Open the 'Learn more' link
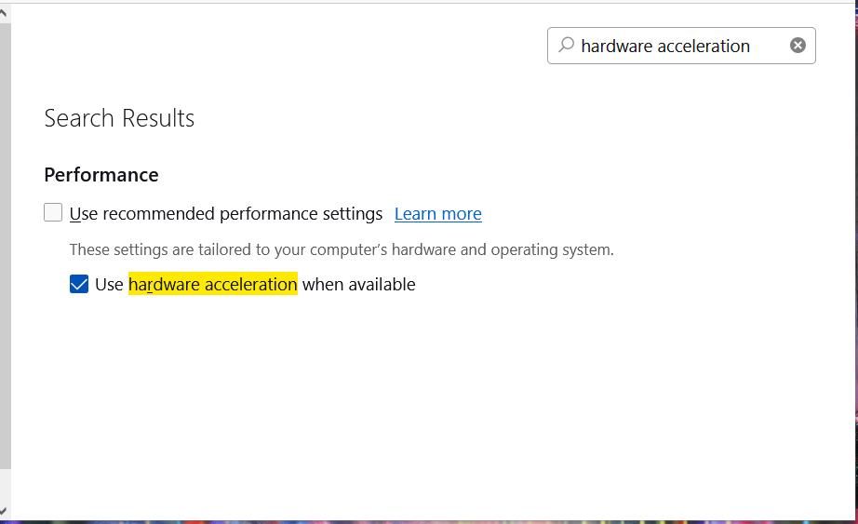This screenshot has width=858, height=524. [x=437, y=214]
